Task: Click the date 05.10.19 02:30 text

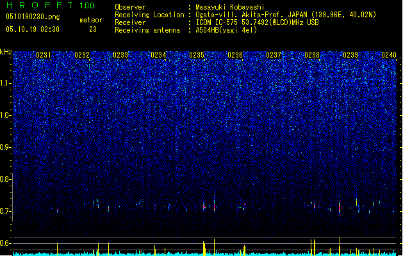Action: point(33,29)
